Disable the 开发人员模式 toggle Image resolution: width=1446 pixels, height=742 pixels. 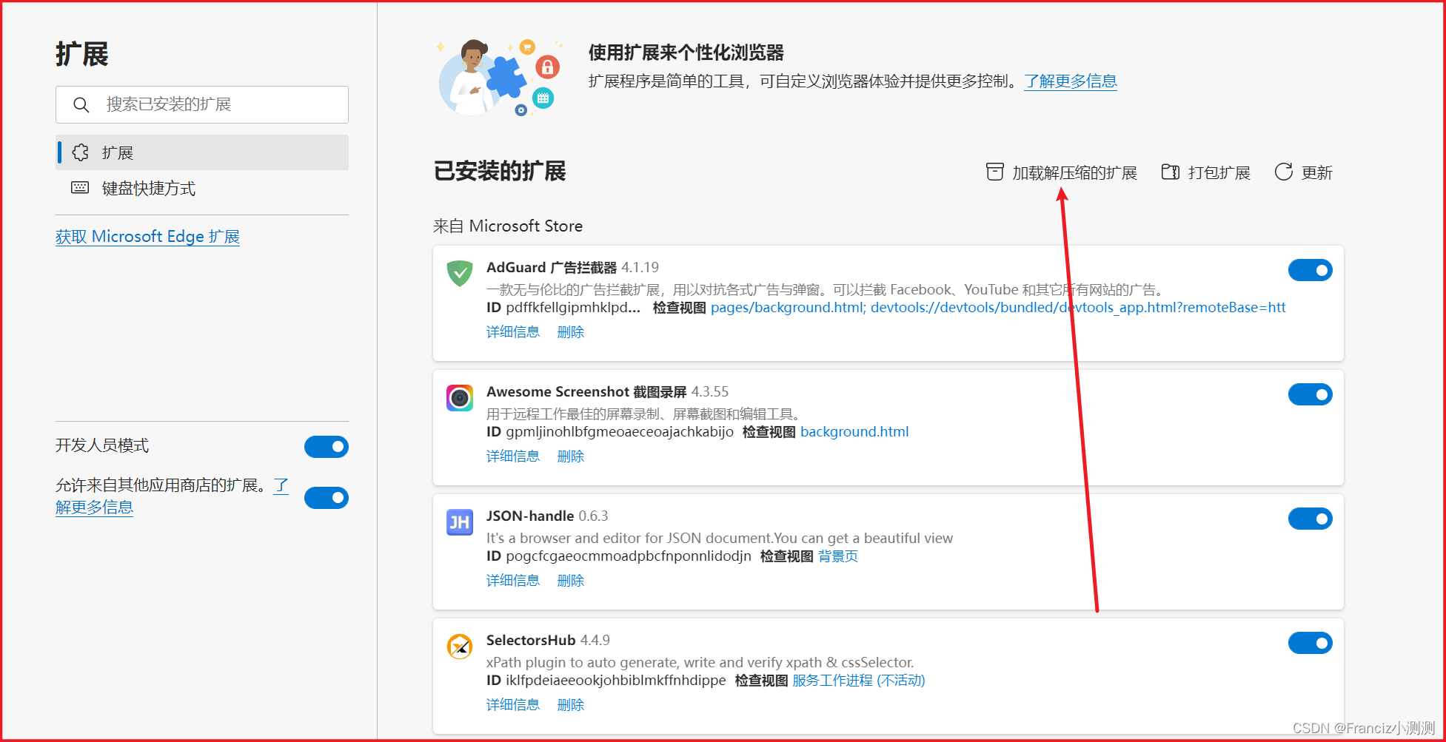click(x=326, y=447)
